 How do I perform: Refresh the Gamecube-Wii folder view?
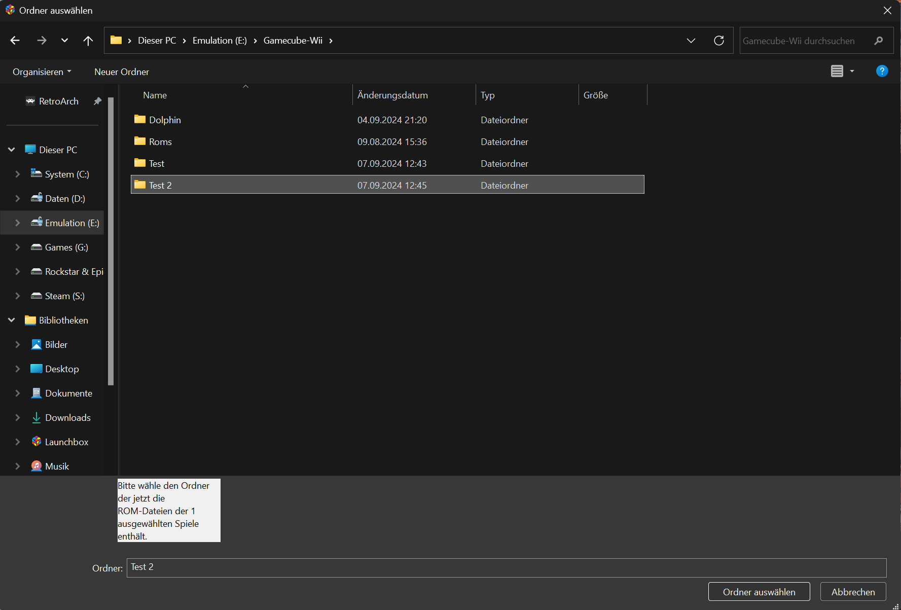pos(719,41)
